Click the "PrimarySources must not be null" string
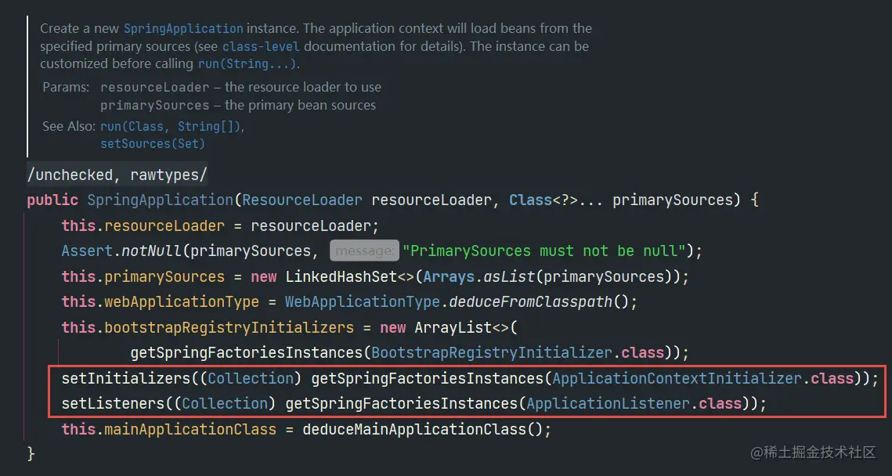The height and width of the screenshot is (476, 892). point(544,251)
